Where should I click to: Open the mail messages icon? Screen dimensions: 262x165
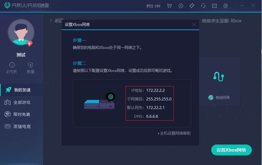pos(214,6)
